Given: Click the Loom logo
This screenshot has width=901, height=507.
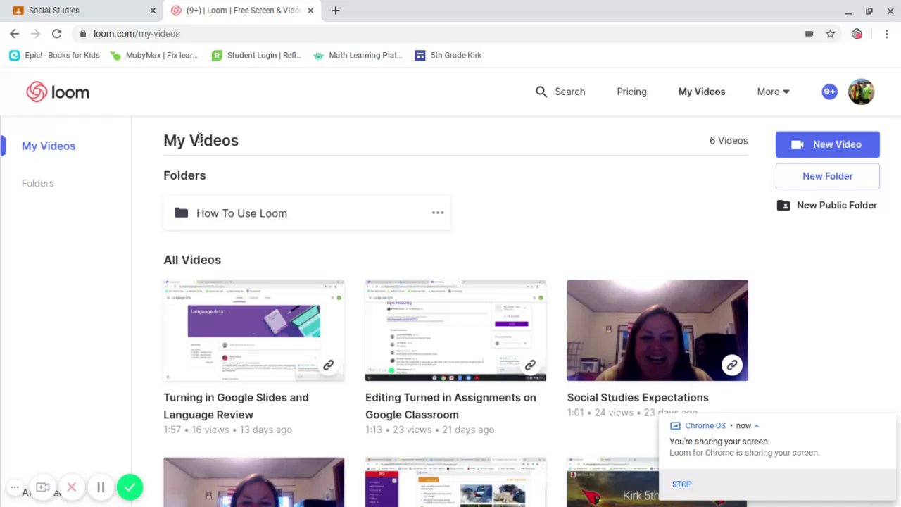Looking at the screenshot, I should click(x=58, y=92).
